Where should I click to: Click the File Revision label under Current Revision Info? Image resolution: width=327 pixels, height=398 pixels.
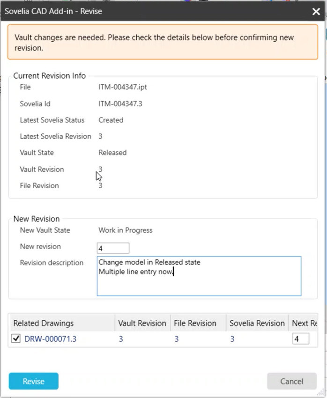[x=39, y=185]
